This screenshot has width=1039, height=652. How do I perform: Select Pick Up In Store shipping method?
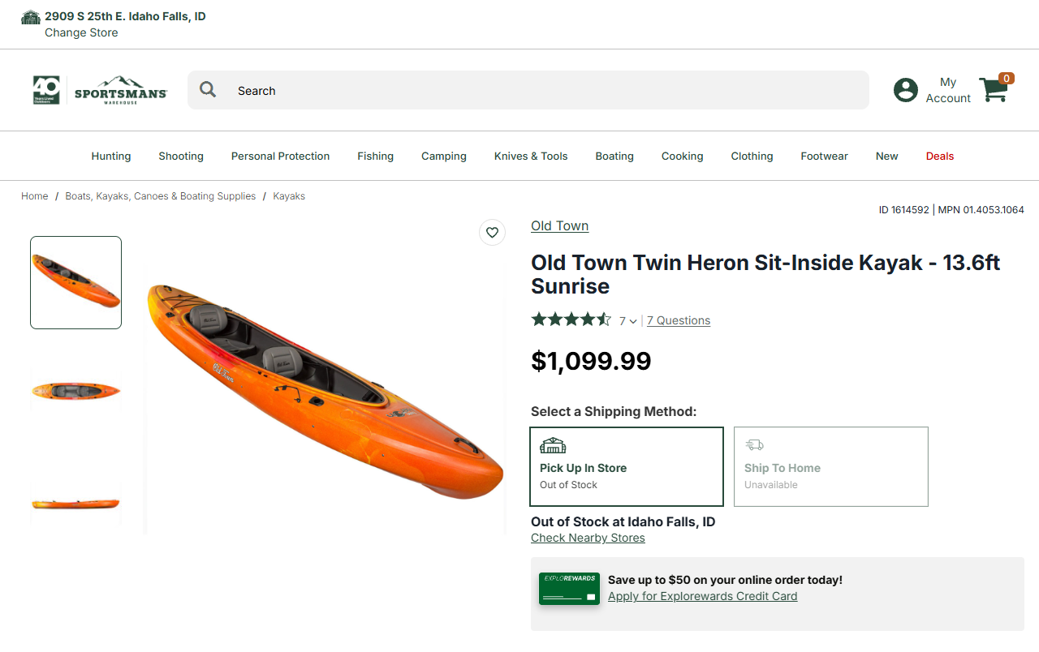(626, 466)
